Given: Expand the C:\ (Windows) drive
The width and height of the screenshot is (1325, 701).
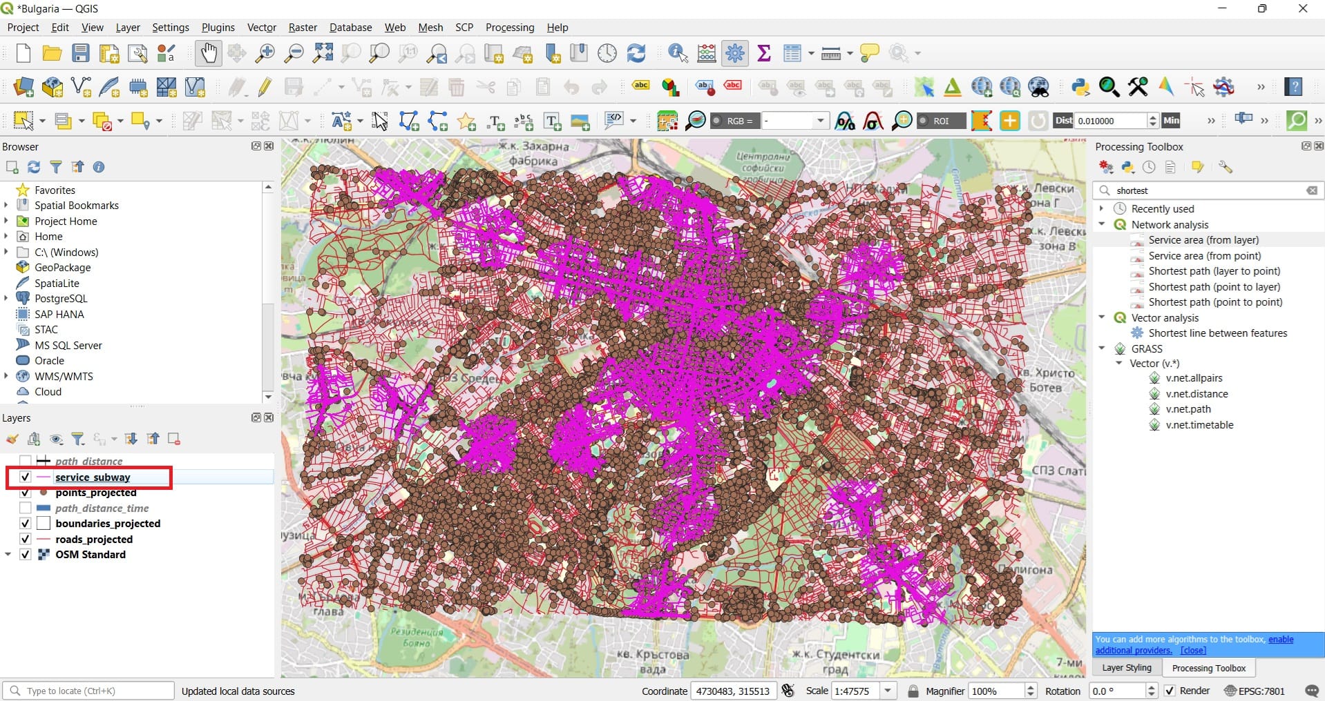Looking at the screenshot, I should 6,252.
